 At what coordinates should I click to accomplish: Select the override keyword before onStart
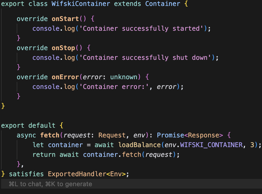(x=32, y=19)
